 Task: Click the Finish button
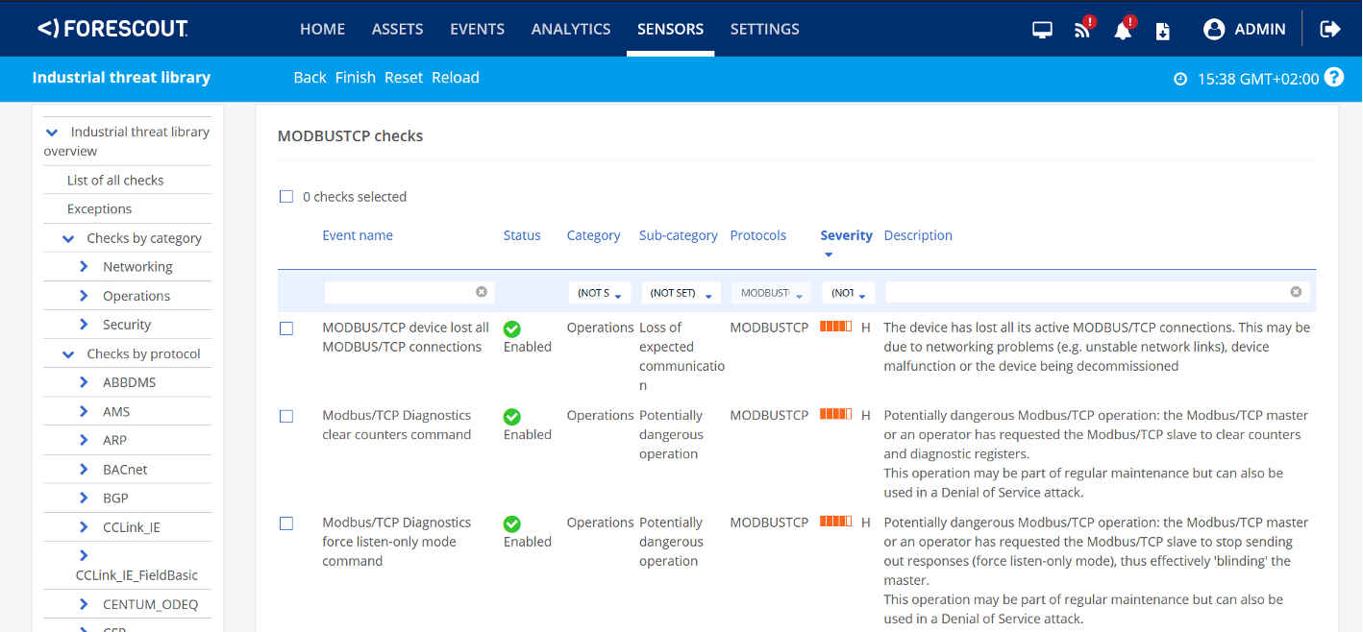(356, 78)
